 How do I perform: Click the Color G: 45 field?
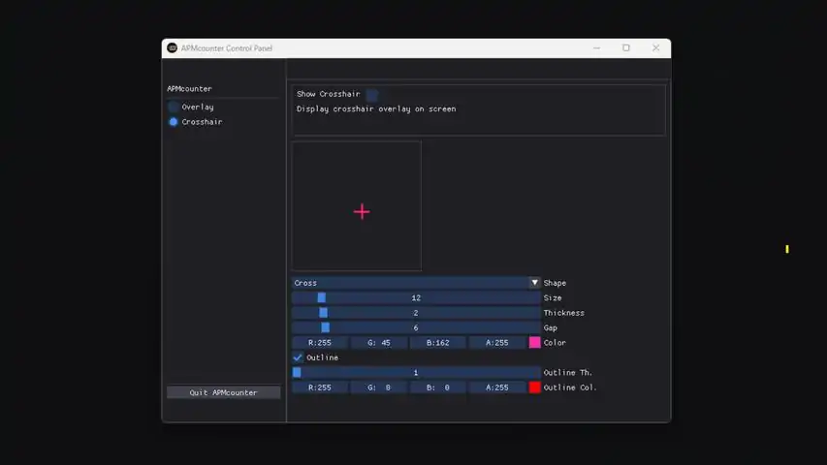tap(379, 343)
